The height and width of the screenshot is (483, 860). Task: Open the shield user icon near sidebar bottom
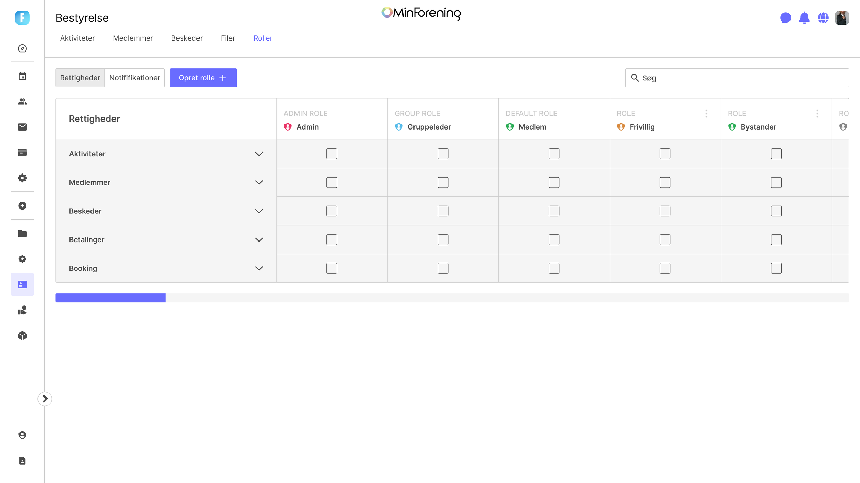[22, 435]
